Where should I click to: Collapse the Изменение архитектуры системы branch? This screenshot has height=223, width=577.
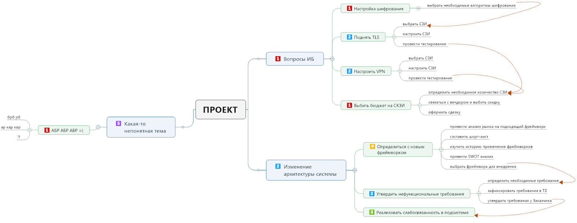pyautogui.click(x=354, y=170)
